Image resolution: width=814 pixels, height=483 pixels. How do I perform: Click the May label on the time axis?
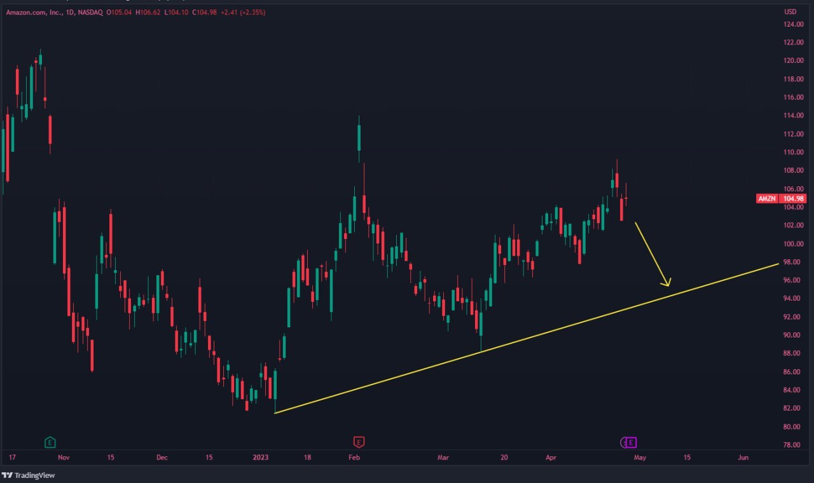[640, 458]
